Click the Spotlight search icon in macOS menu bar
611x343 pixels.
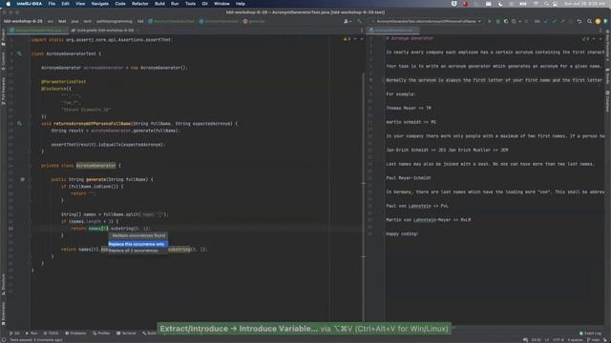pos(547,4)
